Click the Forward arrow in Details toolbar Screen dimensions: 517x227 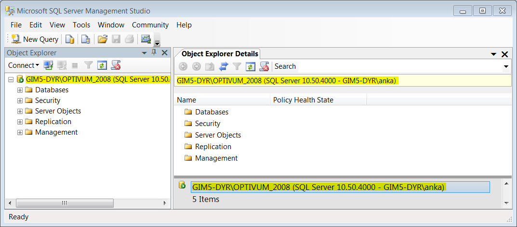coord(196,66)
